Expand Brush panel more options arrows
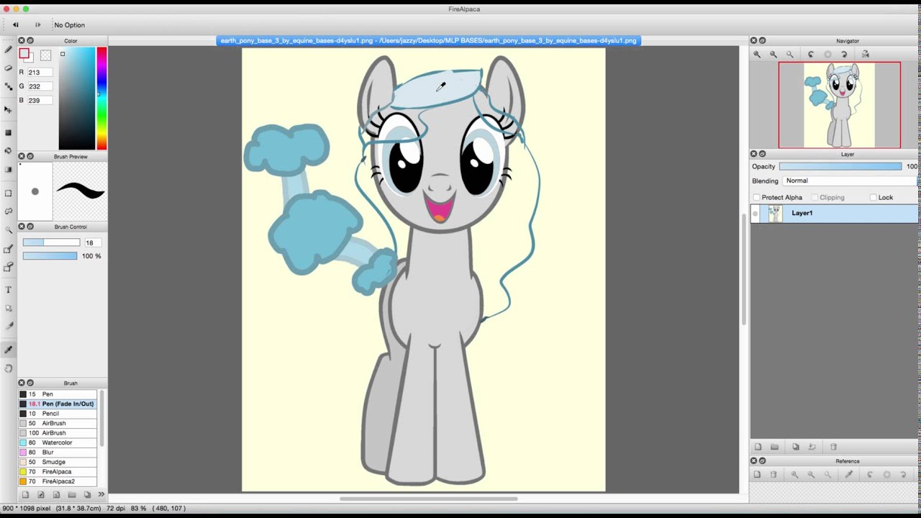 click(101, 494)
